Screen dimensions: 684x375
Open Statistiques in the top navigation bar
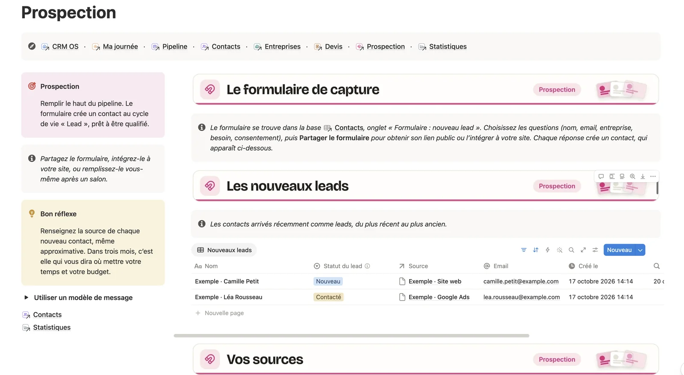tap(442, 47)
